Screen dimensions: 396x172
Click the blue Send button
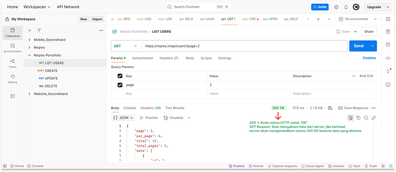click(358, 46)
